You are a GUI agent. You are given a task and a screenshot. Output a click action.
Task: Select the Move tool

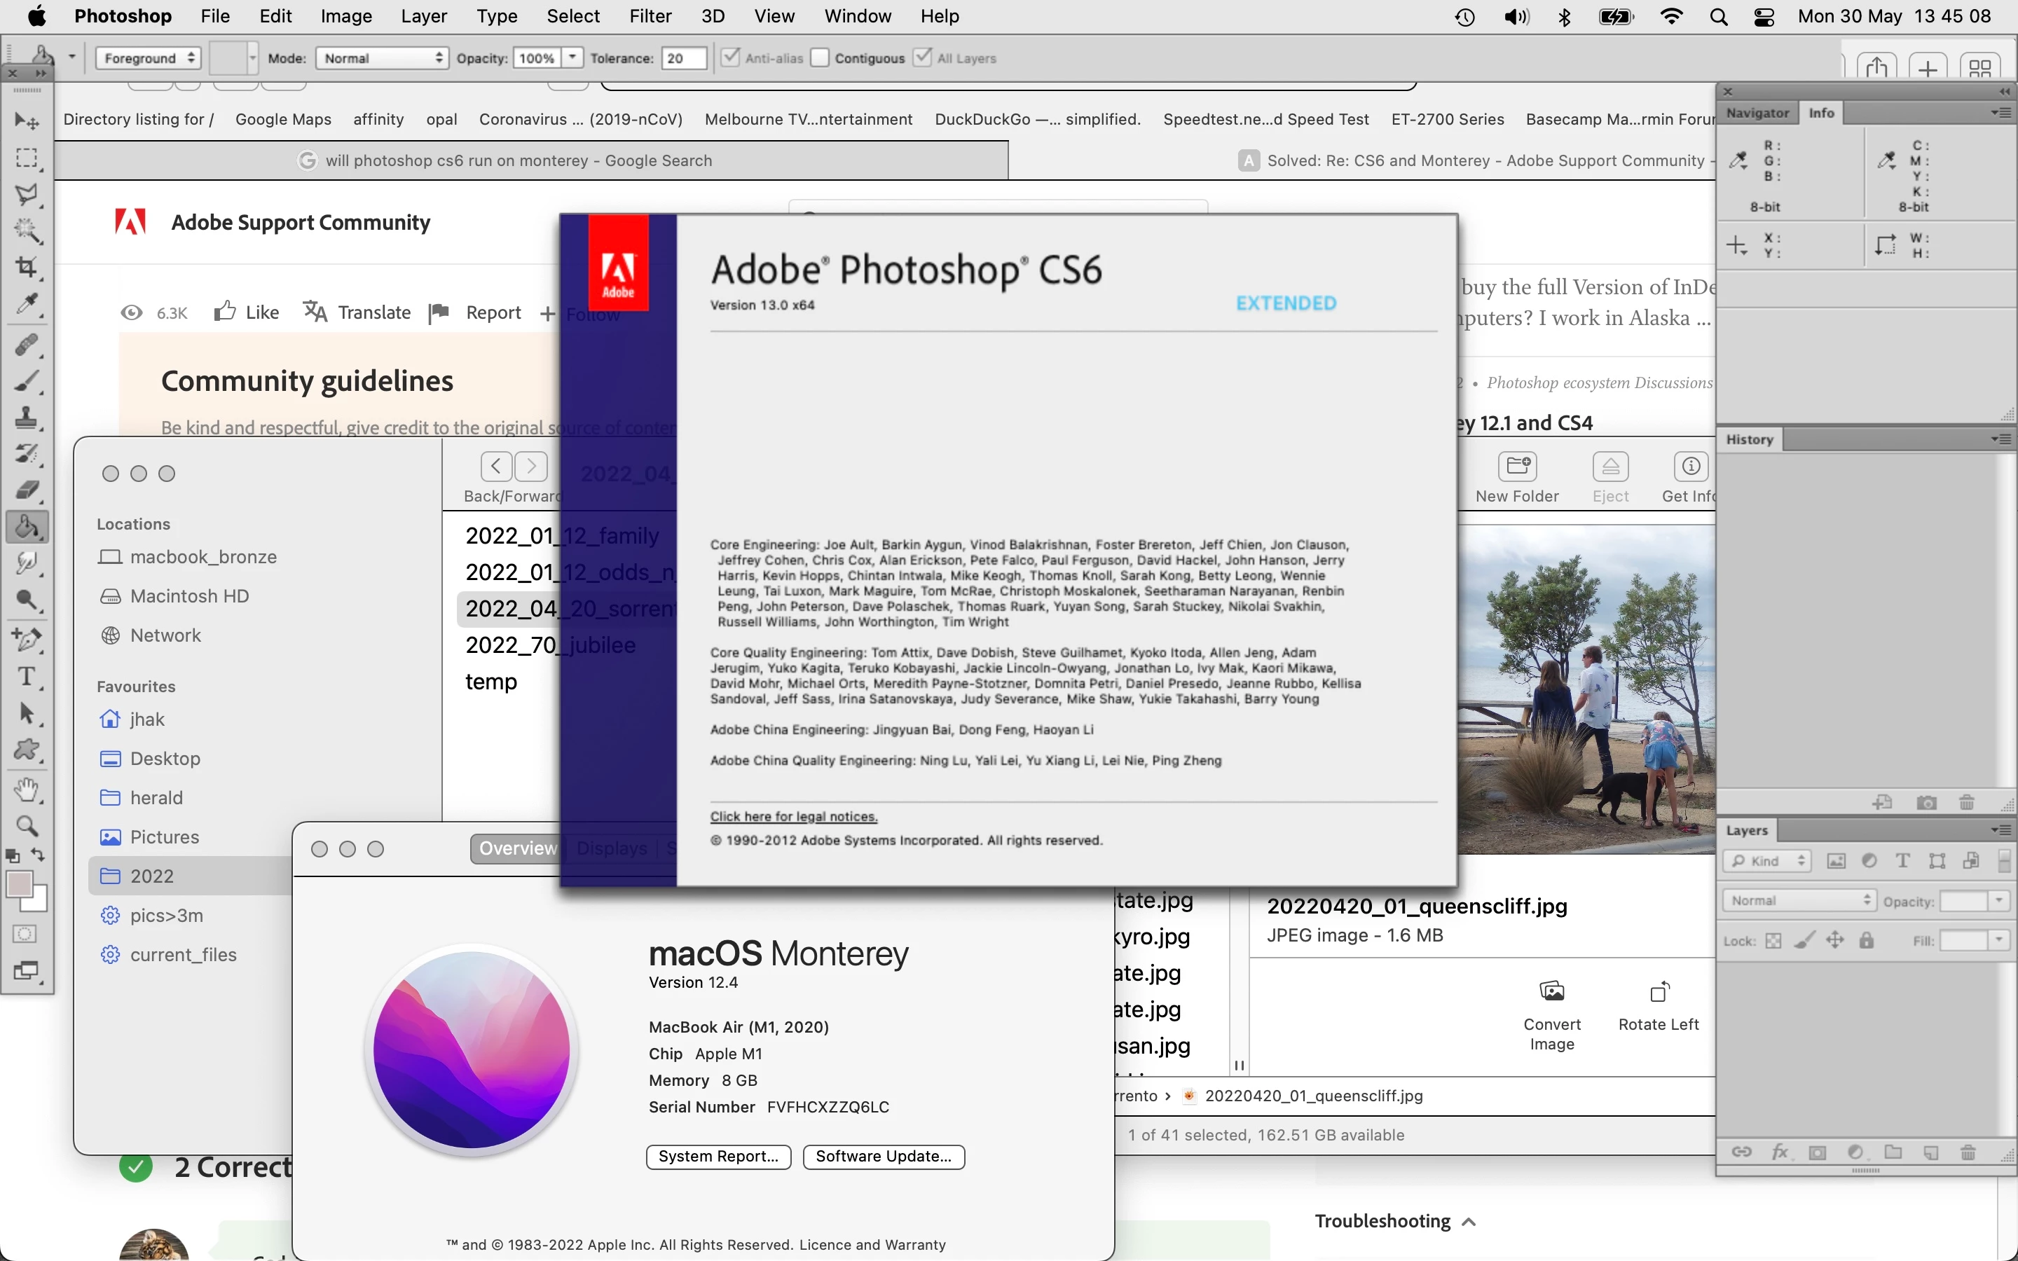click(x=26, y=122)
